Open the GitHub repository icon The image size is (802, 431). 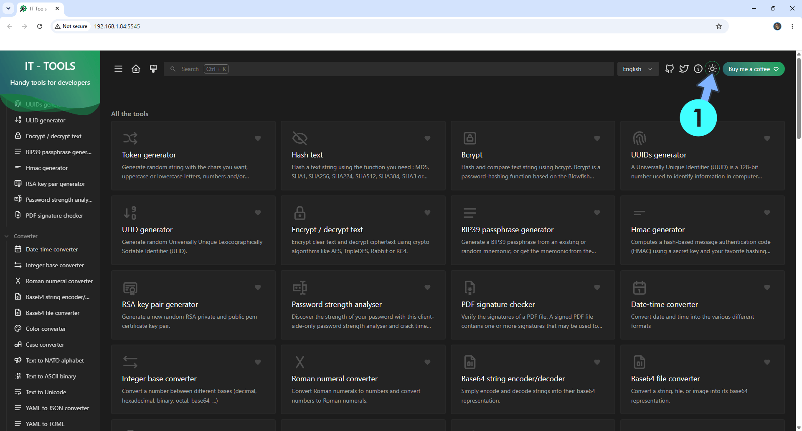[x=670, y=69]
